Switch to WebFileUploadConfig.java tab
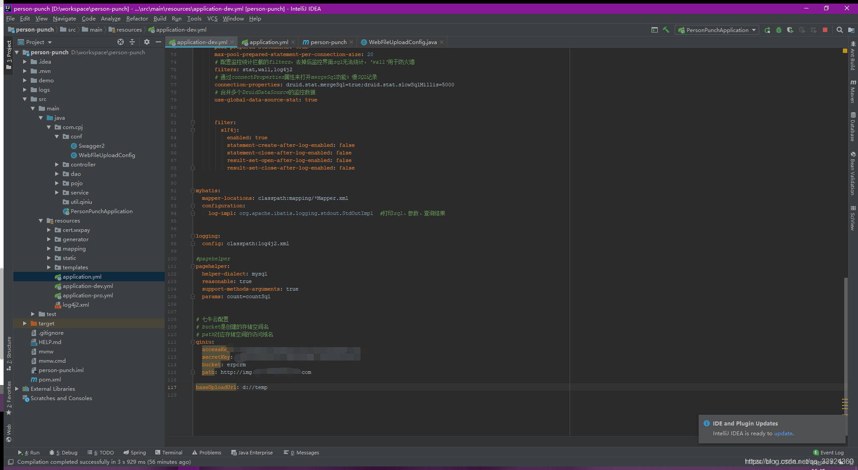This screenshot has width=858, height=470. pos(402,42)
